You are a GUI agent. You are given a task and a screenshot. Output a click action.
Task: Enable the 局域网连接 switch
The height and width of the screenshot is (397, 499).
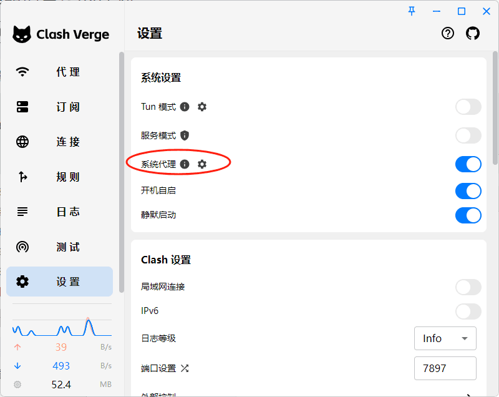click(468, 287)
